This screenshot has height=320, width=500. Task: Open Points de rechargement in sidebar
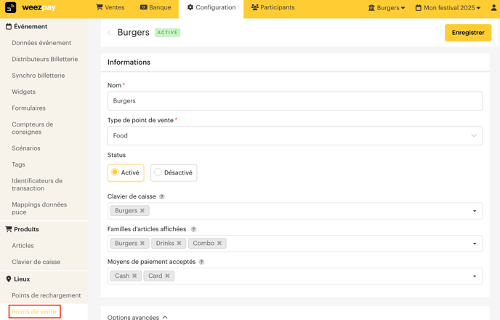point(47,295)
